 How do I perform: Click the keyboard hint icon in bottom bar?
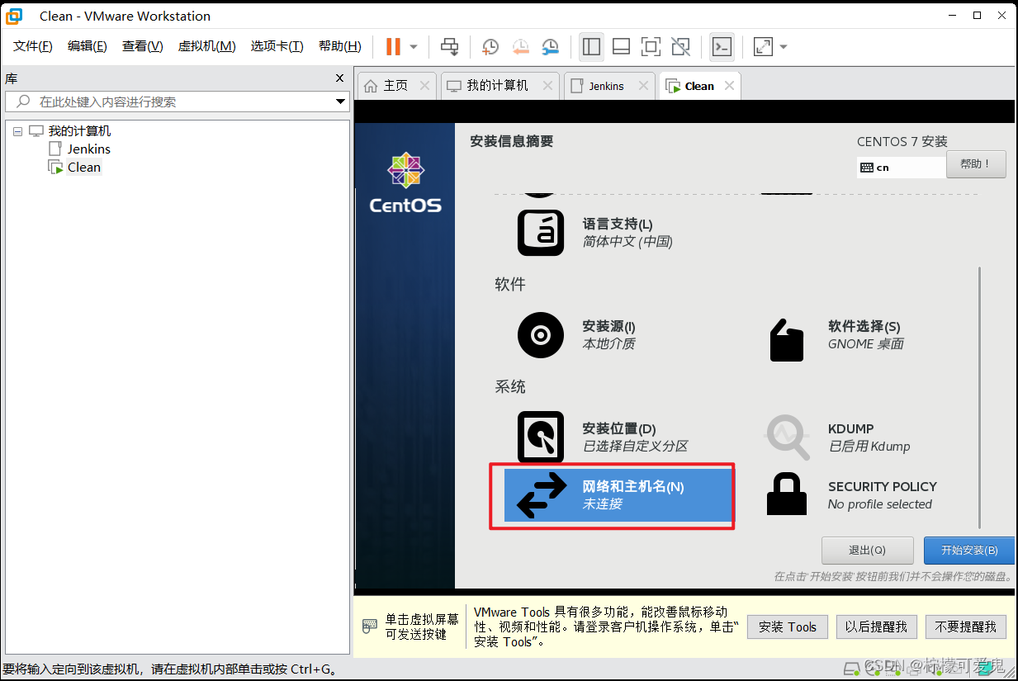pos(370,627)
